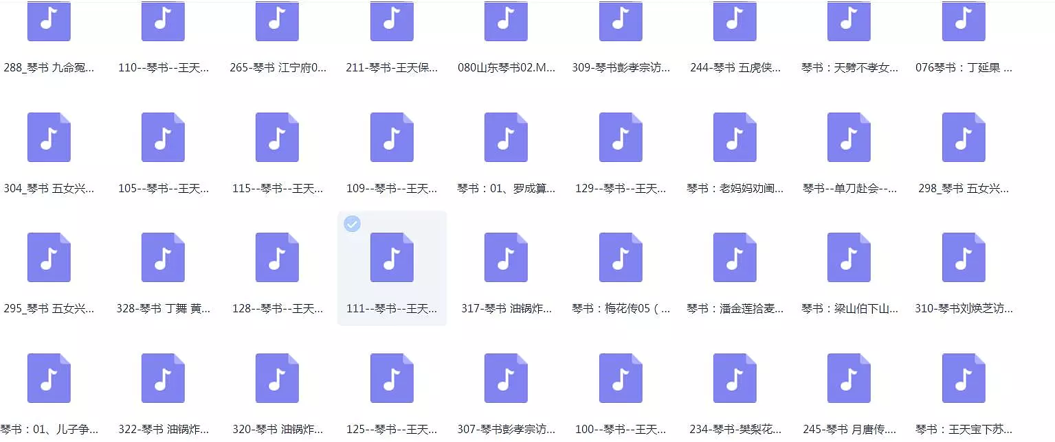Select the music icon of 109--琴书--王天

[x=392, y=137]
